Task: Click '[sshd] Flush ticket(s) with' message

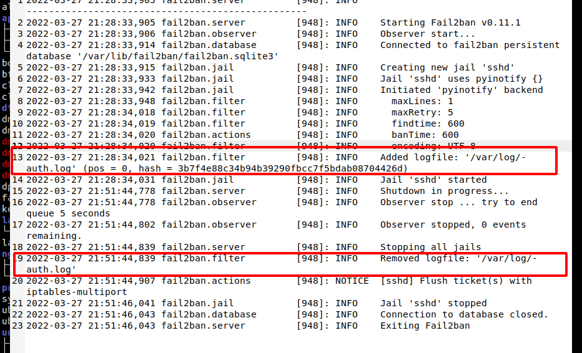Action: click(456, 281)
